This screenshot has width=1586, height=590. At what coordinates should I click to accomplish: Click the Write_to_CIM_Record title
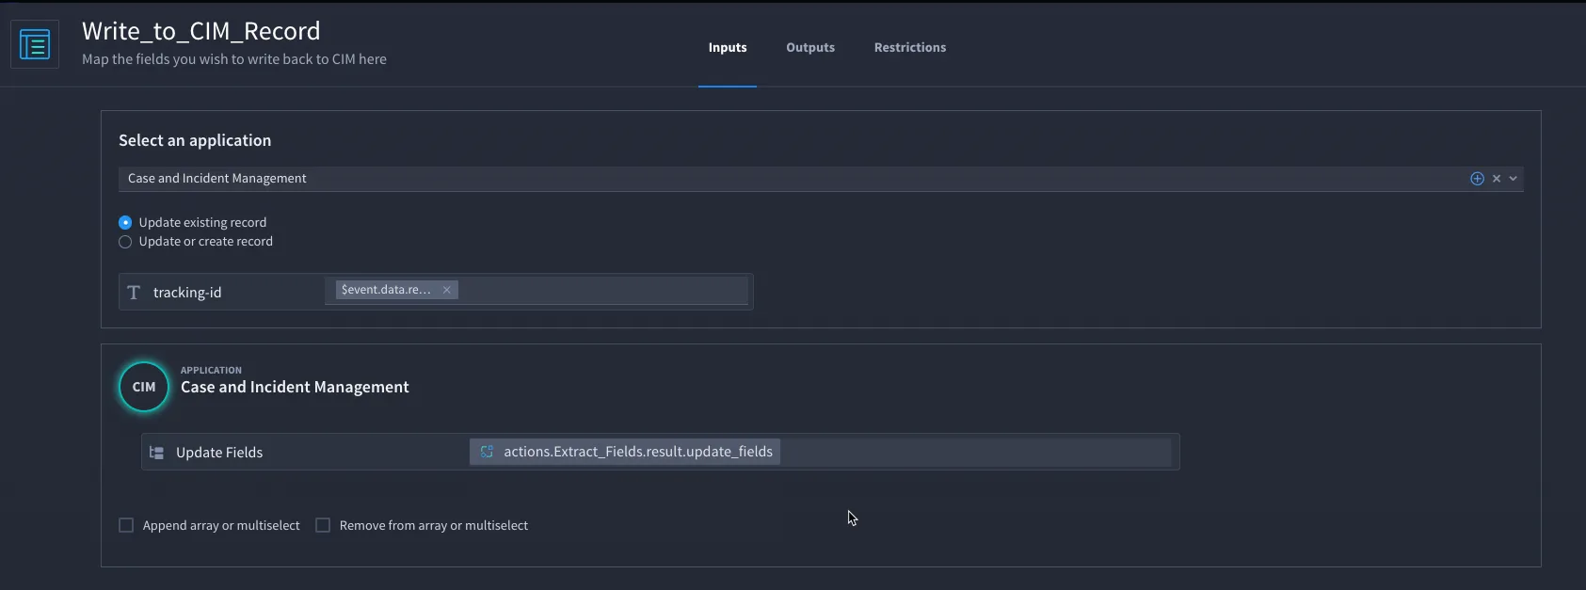[x=201, y=31]
